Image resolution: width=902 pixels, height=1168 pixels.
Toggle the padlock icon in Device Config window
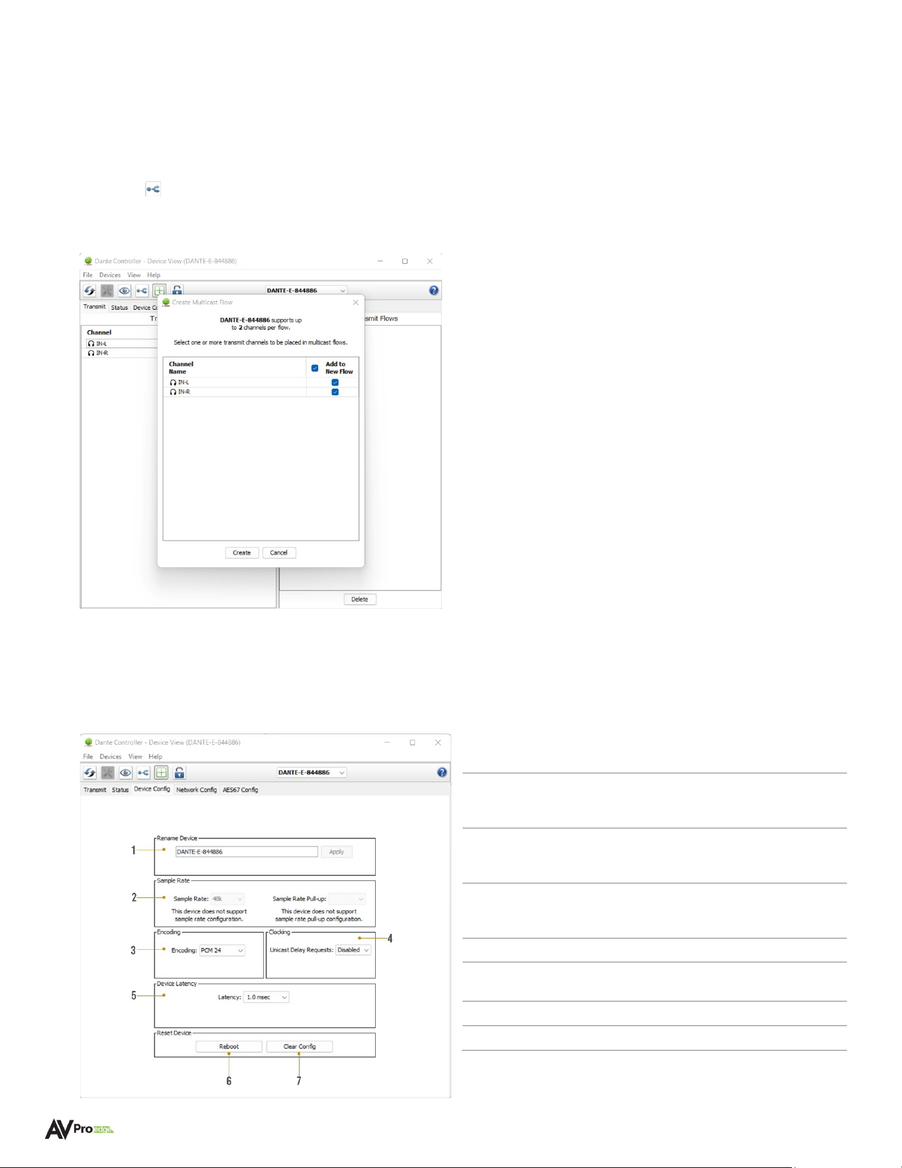pos(180,773)
